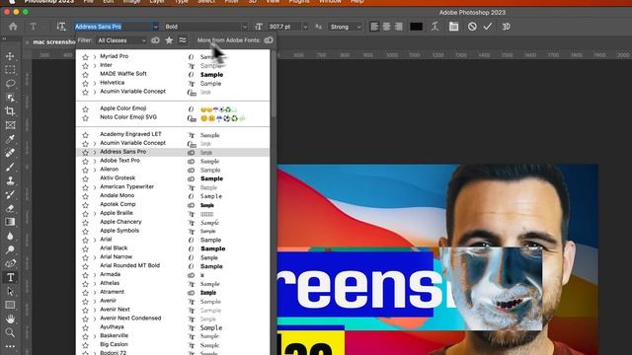Screen dimensions: 632x355
Task: Click the 3D text button
Action: point(507,27)
